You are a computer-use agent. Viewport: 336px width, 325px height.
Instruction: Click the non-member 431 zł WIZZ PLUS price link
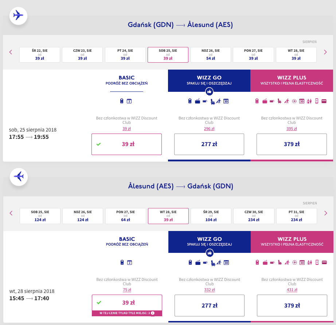point(292,290)
